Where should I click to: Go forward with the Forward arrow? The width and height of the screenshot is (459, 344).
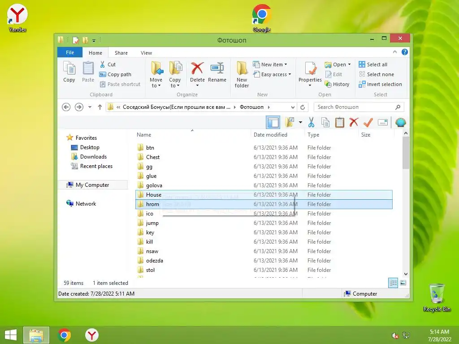(x=79, y=107)
